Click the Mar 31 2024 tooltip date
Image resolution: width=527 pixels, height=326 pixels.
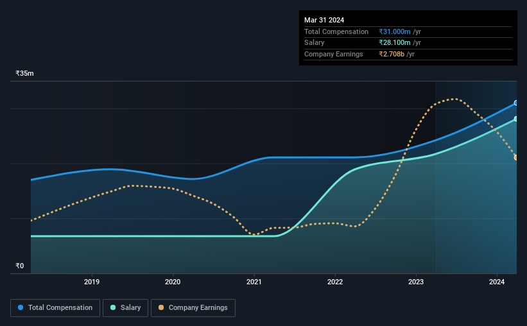click(324, 20)
